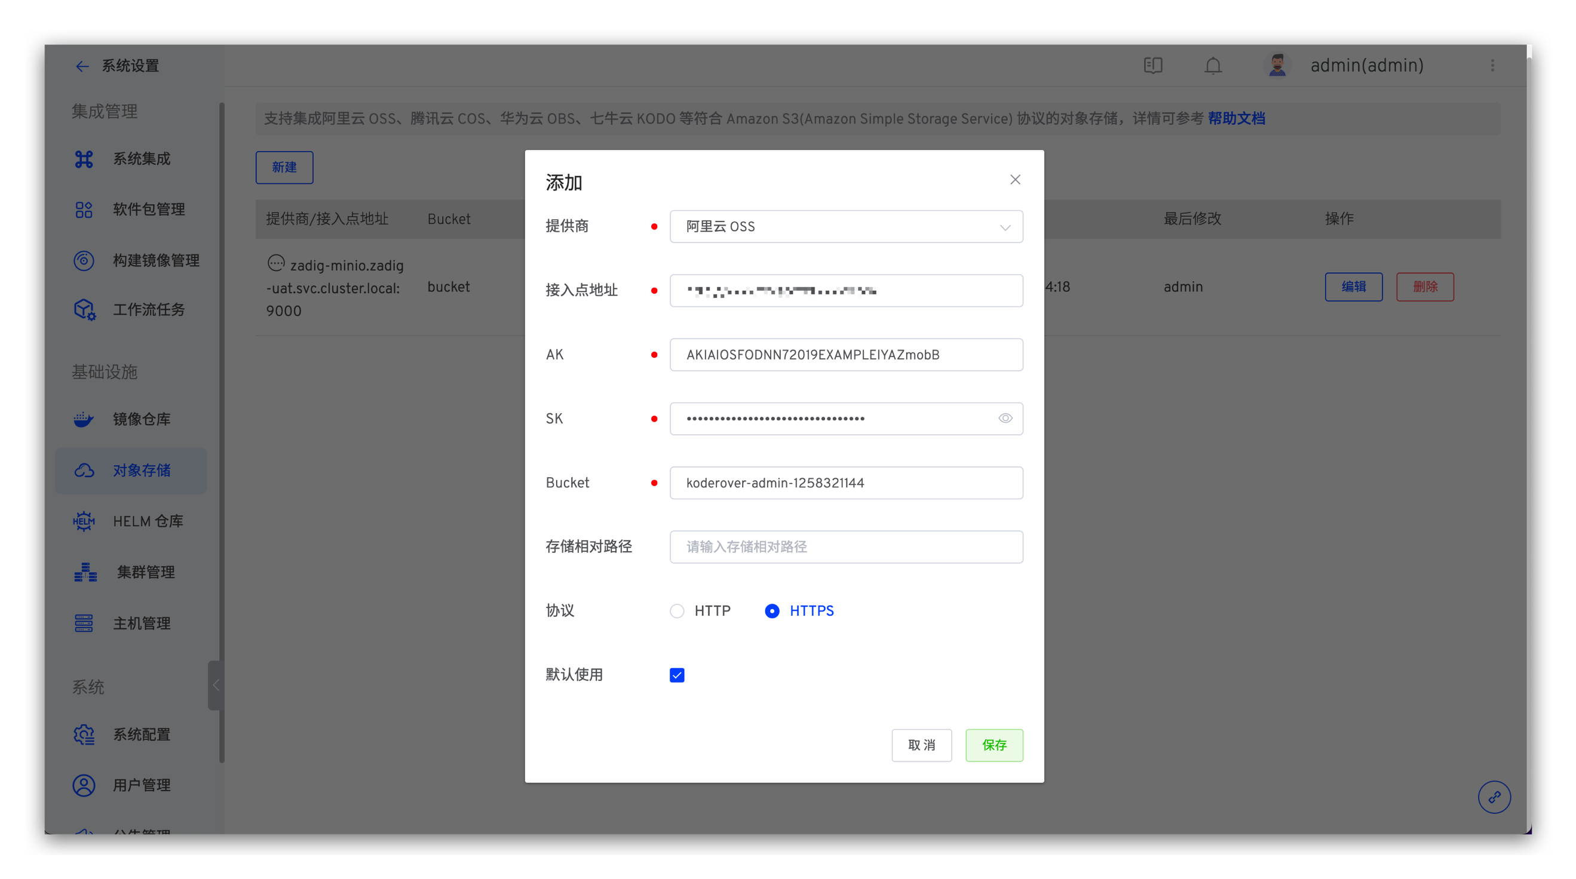1576x879 pixels.
Task: Reveal SK with the eye icon
Action: click(1005, 419)
